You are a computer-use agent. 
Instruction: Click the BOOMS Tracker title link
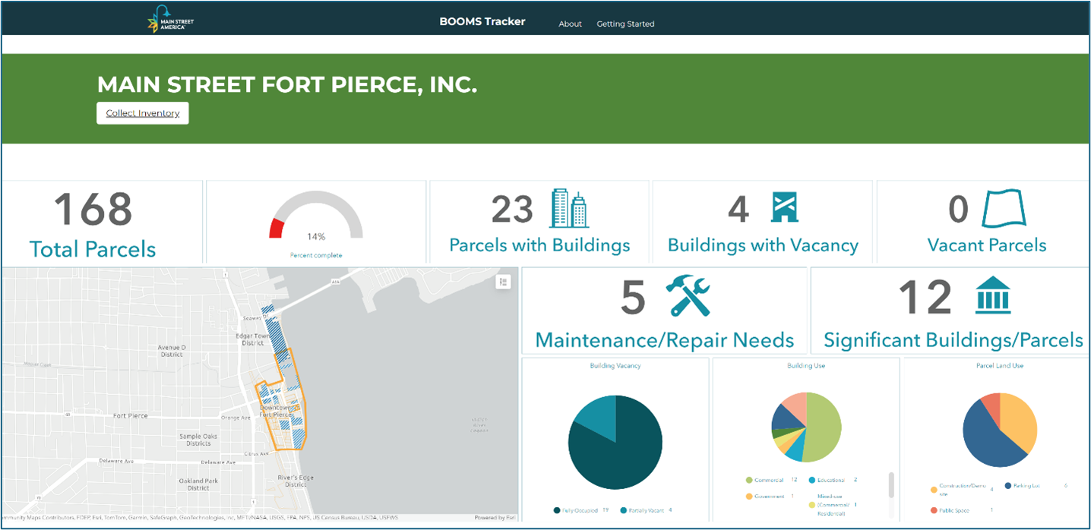(x=482, y=21)
